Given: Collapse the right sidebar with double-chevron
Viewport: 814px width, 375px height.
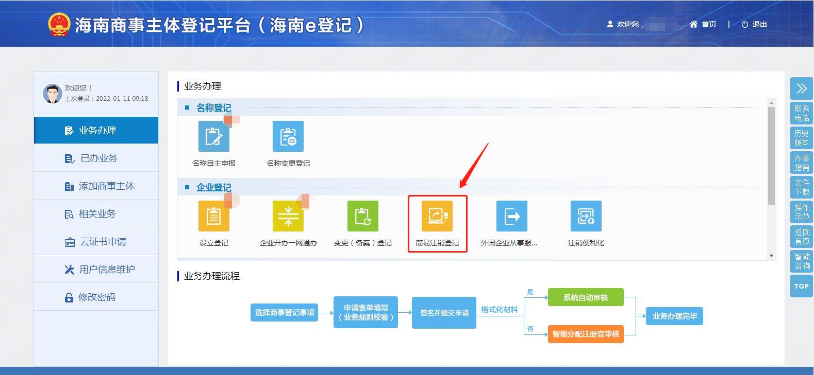Looking at the screenshot, I should (x=801, y=88).
